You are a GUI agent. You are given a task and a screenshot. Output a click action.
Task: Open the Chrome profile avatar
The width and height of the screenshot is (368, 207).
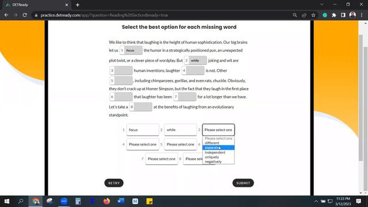[x=352, y=15]
